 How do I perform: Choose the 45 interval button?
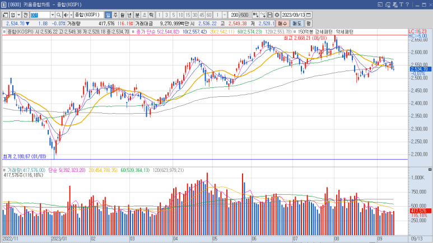coord(202,15)
